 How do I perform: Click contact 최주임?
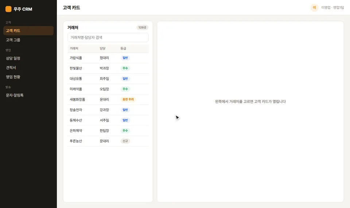click(x=104, y=79)
